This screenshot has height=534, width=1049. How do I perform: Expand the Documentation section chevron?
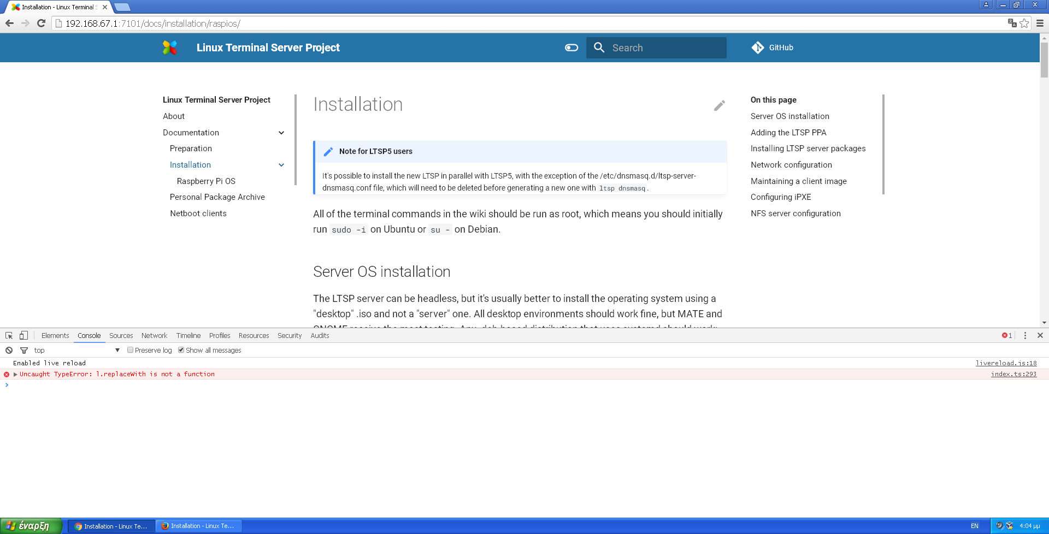click(281, 132)
